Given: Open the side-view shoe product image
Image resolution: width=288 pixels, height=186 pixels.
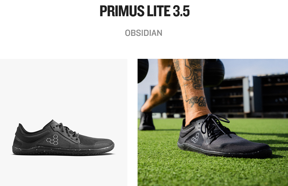Looking at the screenshot, I should coord(64,122).
